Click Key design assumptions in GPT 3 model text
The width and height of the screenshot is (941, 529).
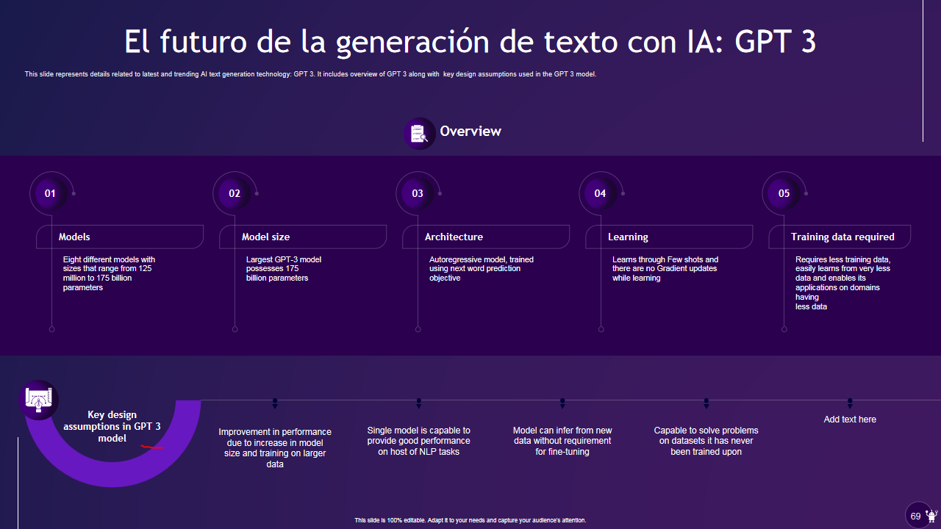pyautogui.click(x=112, y=426)
